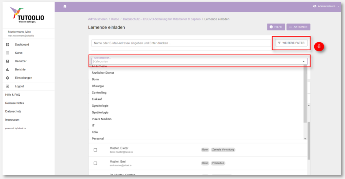The height and width of the screenshot is (179, 345).
Task: Select the Kurse grid icon
Action: [x=7, y=53]
